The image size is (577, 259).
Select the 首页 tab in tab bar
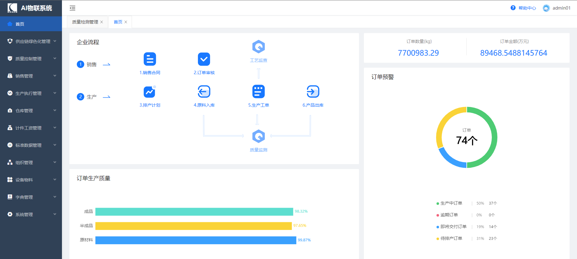pos(118,22)
